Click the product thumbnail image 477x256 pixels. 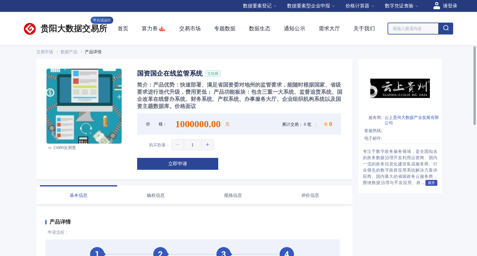[x=84, y=106]
